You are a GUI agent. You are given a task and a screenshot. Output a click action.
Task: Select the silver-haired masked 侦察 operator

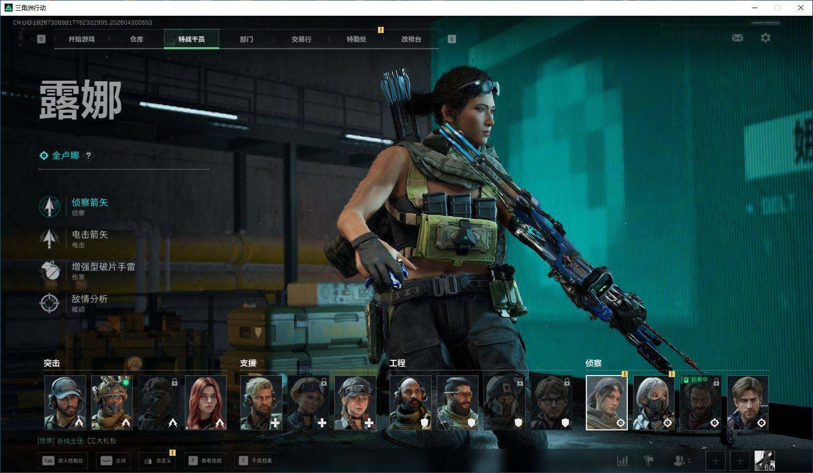coord(654,402)
